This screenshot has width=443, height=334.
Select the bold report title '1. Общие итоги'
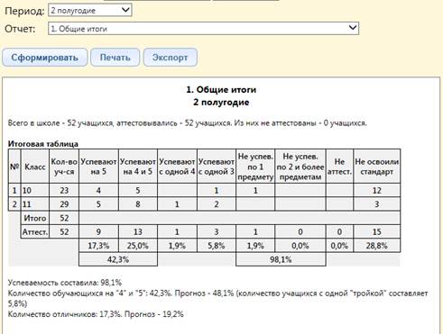(x=221, y=90)
